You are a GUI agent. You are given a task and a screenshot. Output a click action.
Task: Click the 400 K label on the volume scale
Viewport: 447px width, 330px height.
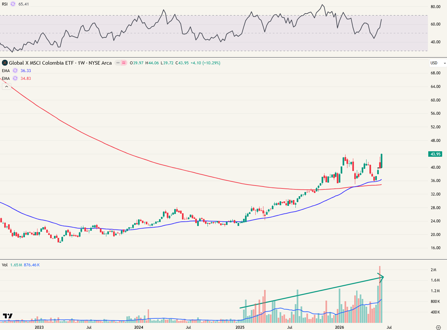pyautogui.click(x=435, y=312)
